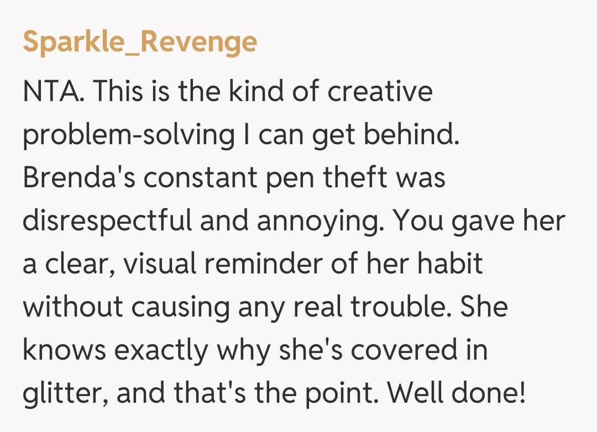
Task: Click the word "causing" in the comment
Action: [181, 308]
